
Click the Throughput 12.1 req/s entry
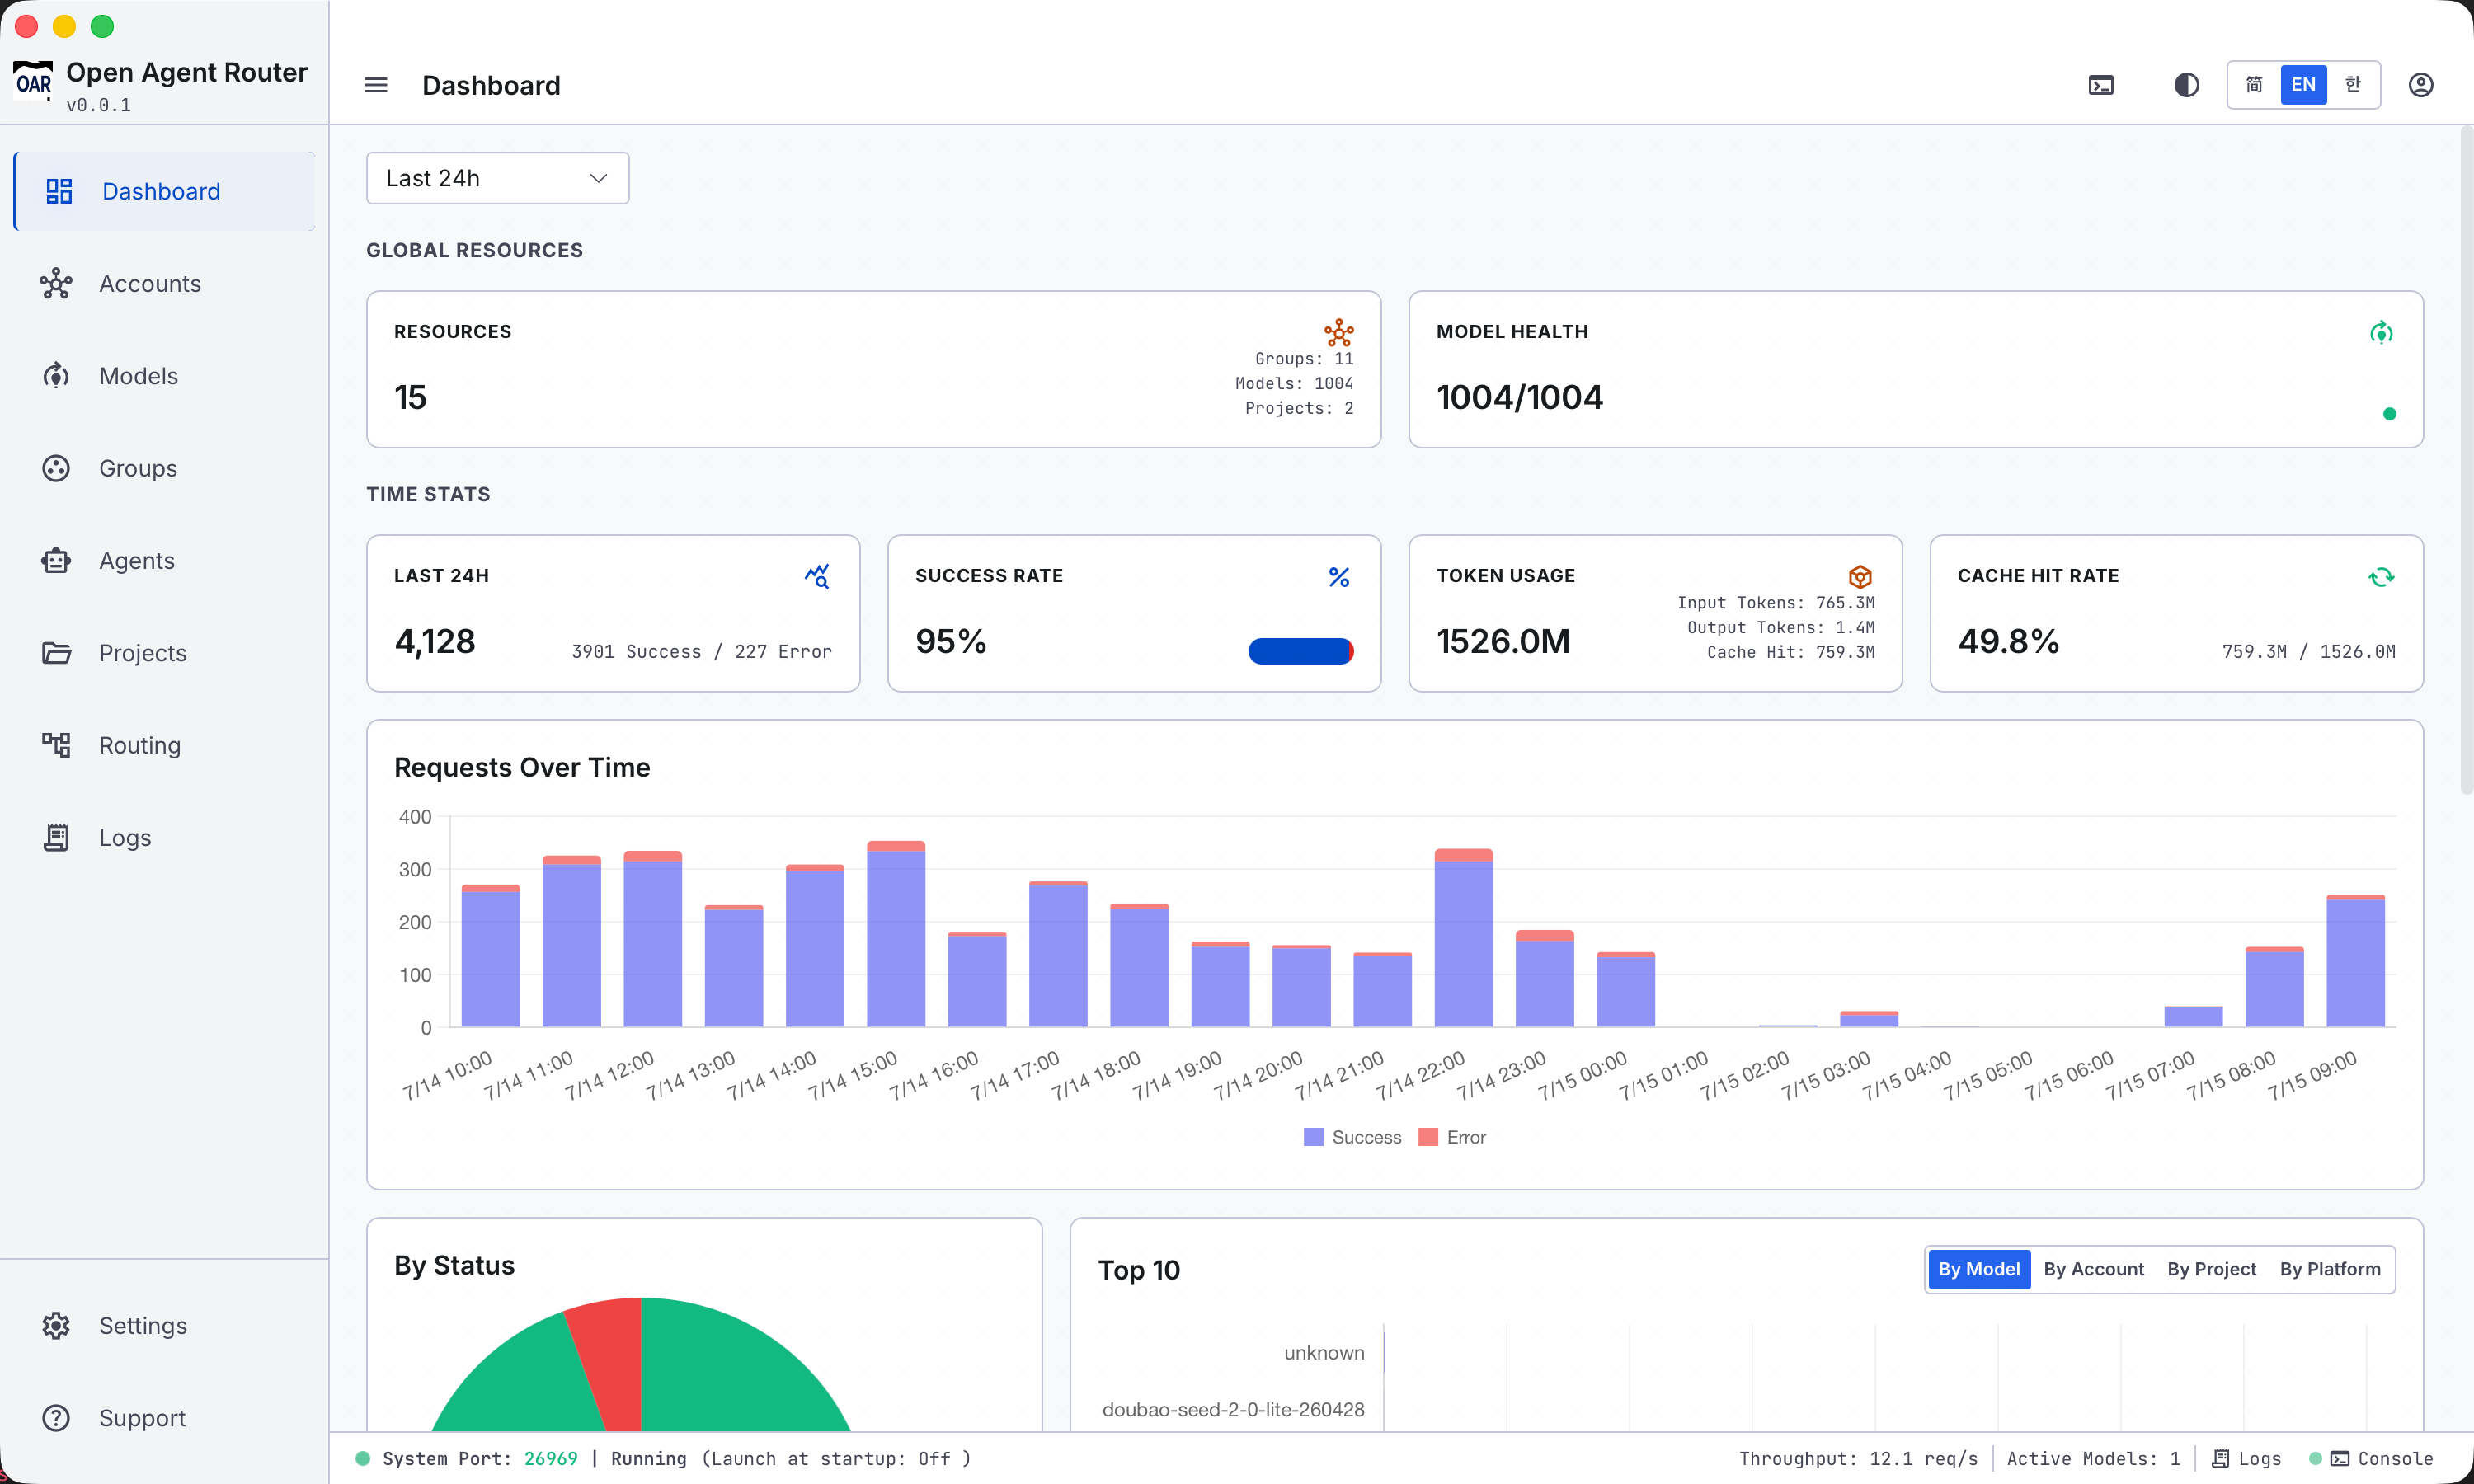[1859, 1459]
